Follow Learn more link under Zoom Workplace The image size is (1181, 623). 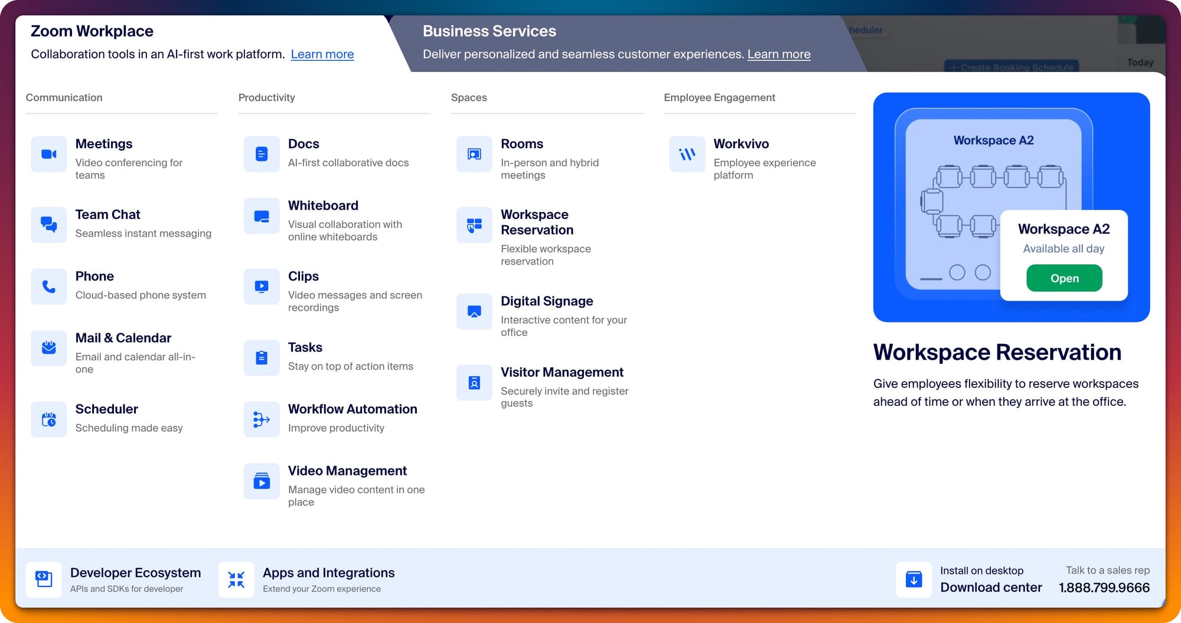[322, 54]
